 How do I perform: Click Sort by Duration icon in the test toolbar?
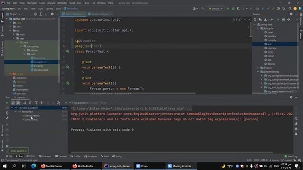[30, 103]
